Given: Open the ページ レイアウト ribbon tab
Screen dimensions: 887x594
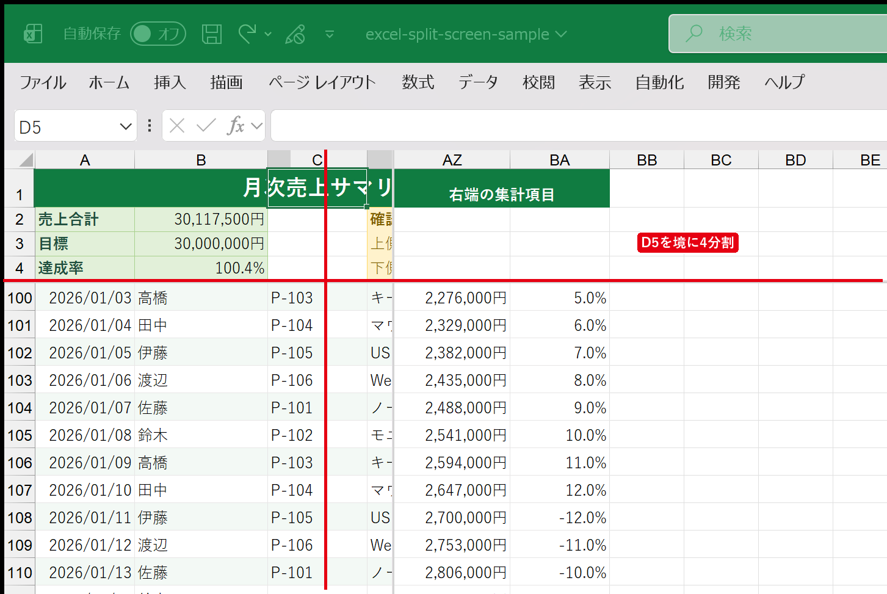Looking at the screenshot, I should pos(322,82).
